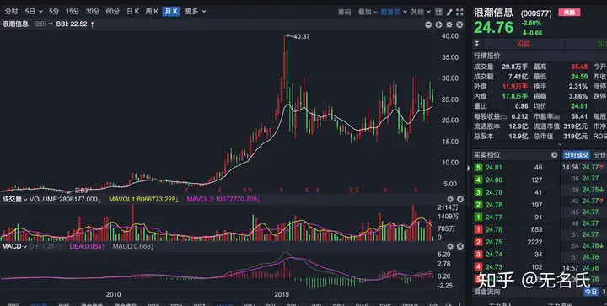Screen dimensions: 607x306
Task: Expand more quote details with the chevron below 总市值
Action: click(560, 144)
